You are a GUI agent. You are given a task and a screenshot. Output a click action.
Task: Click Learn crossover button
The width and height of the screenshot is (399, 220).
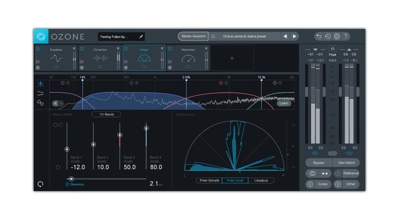[x=284, y=103]
